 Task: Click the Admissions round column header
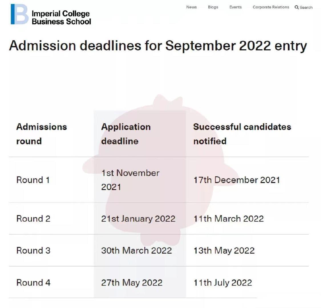[x=41, y=134]
